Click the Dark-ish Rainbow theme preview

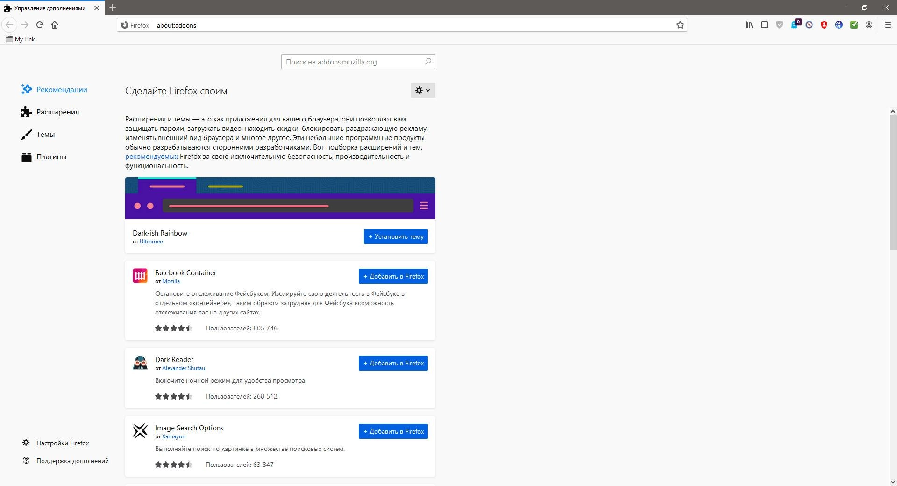(280, 198)
